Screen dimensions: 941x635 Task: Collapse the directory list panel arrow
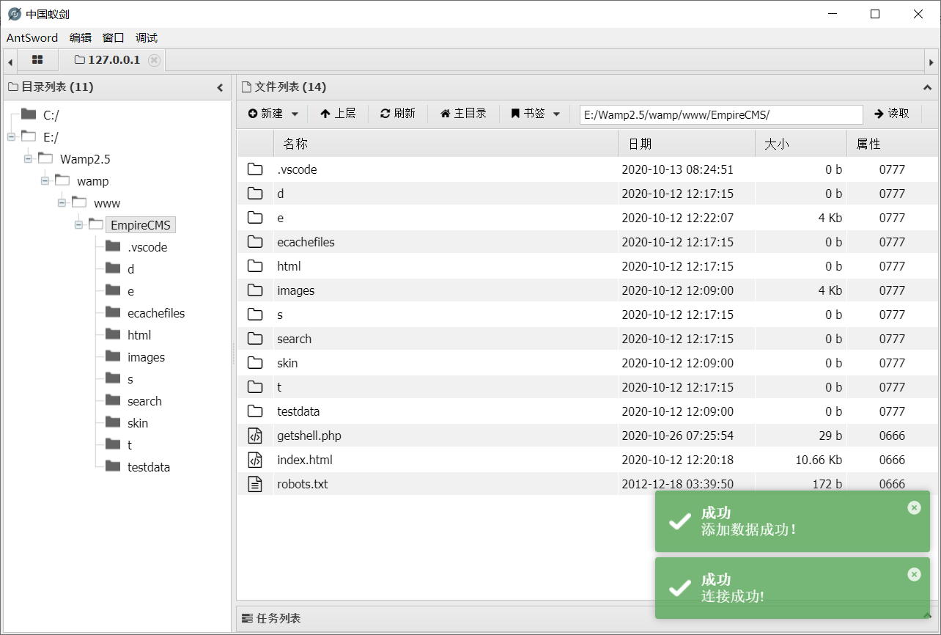220,87
